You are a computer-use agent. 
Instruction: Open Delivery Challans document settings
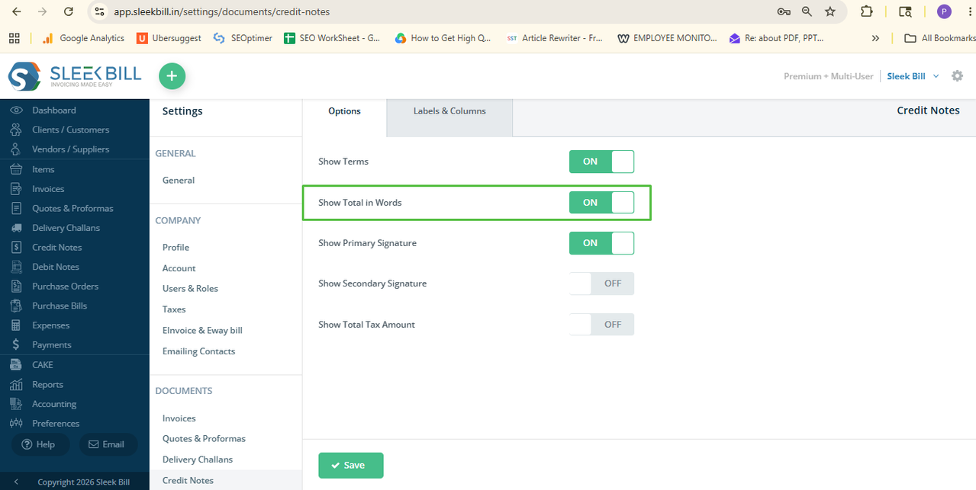click(198, 460)
